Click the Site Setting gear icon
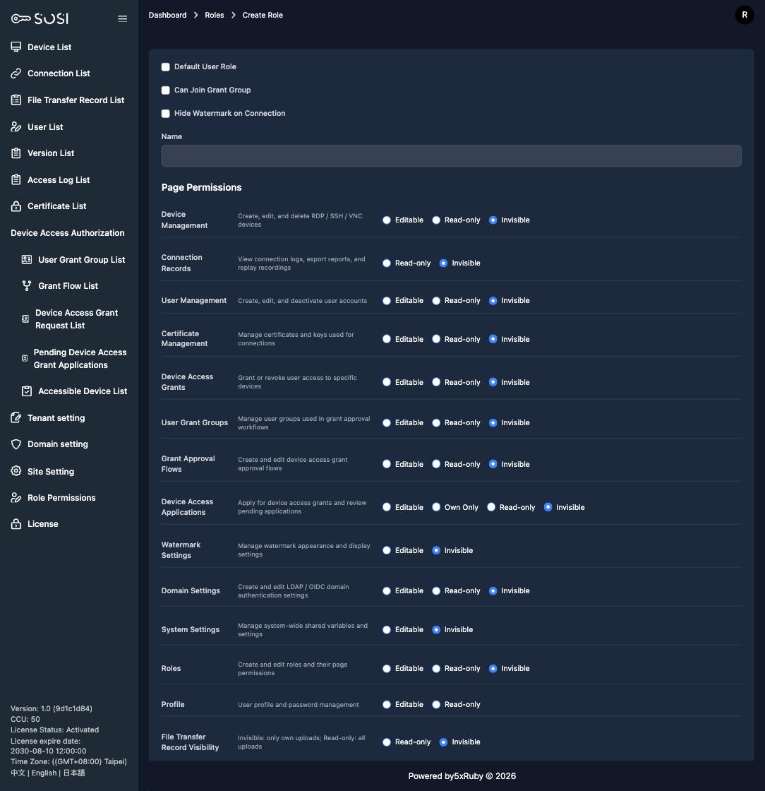 (x=16, y=470)
